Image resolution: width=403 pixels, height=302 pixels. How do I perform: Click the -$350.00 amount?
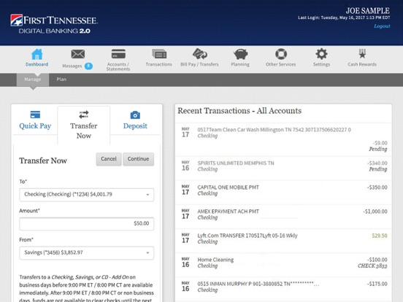pyautogui.click(x=377, y=187)
